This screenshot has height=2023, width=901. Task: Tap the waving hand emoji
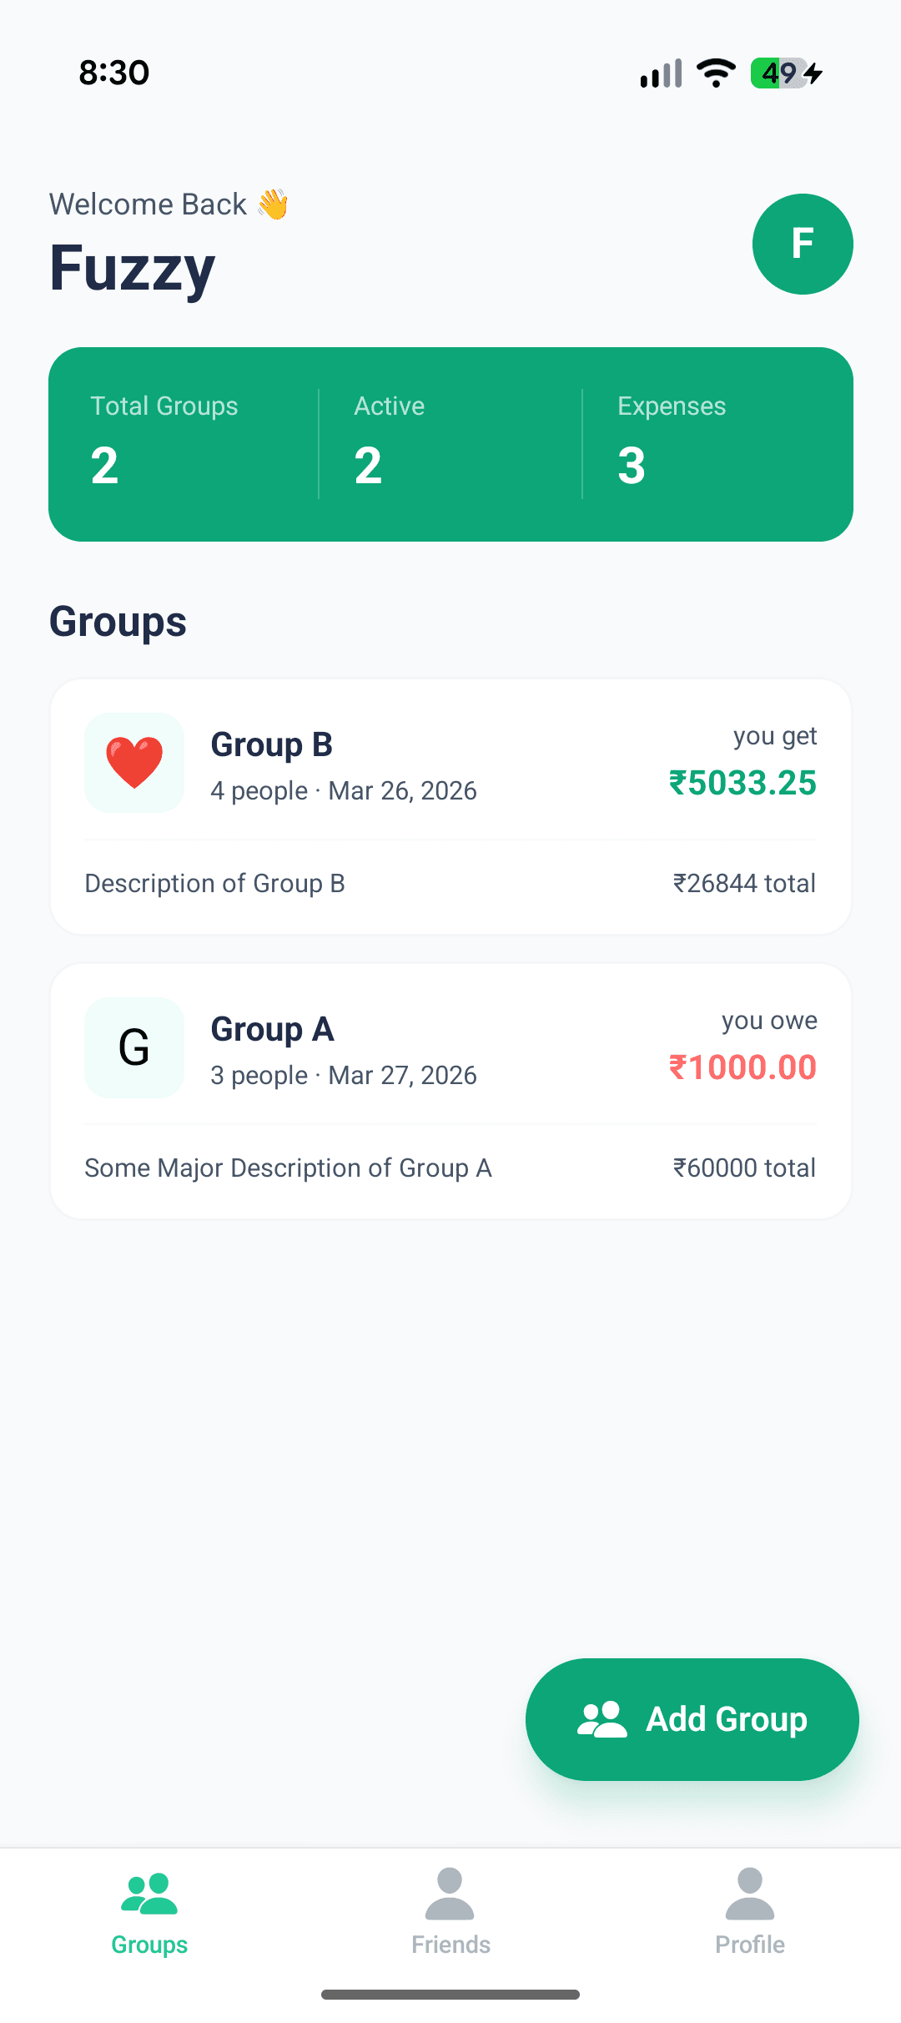point(273,204)
